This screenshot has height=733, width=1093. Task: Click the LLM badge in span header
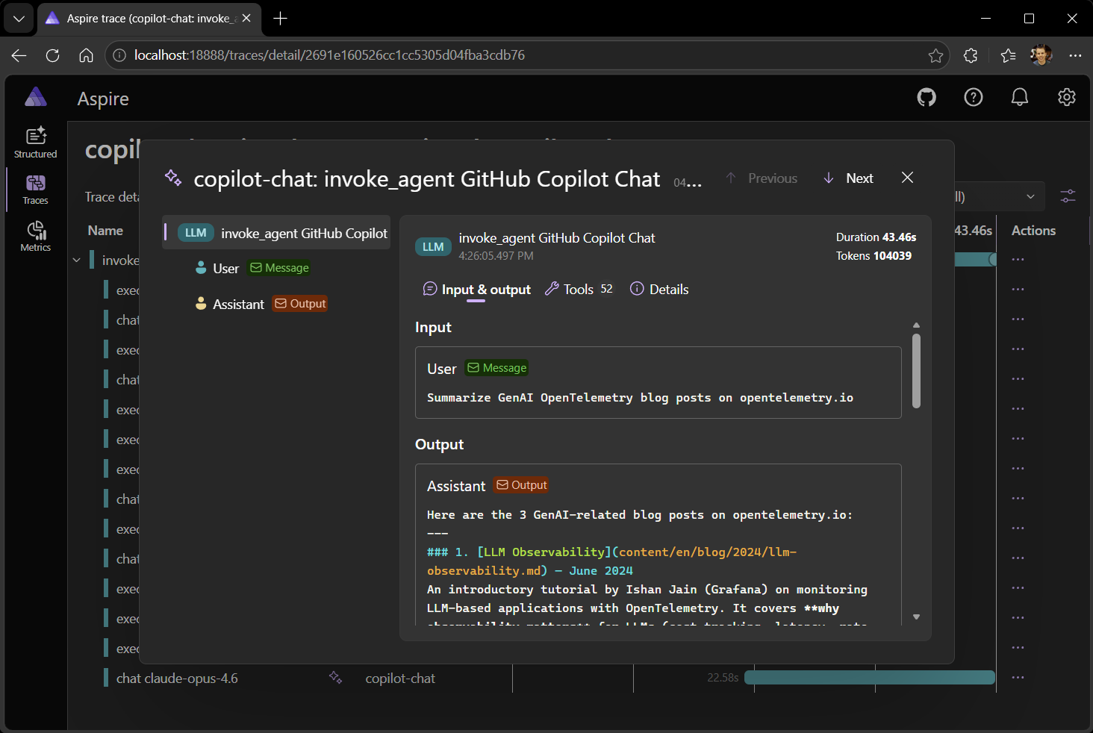pyautogui.click(x=433, y=247)
